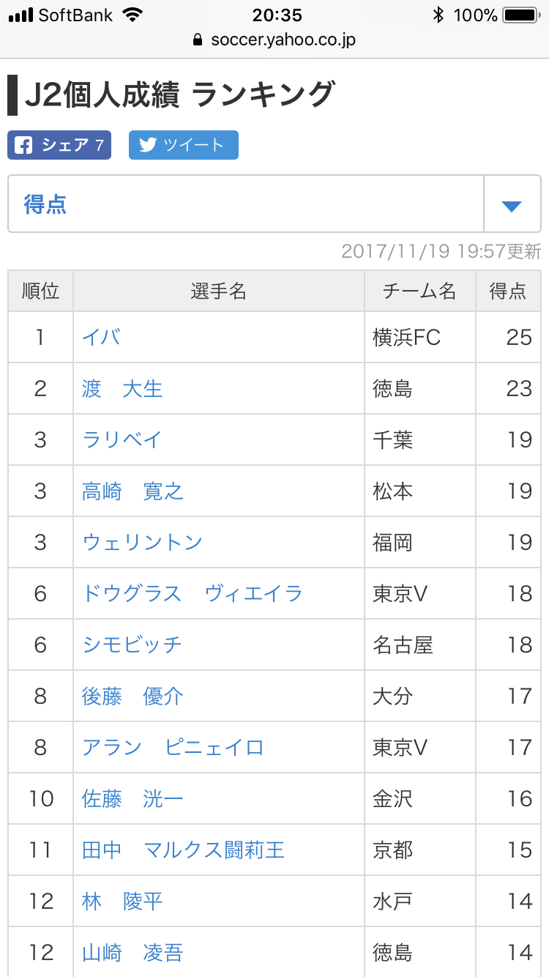Tap the lock icon in address bar
The width and height of the screenshot is (549, 977).
click(197, 40)
